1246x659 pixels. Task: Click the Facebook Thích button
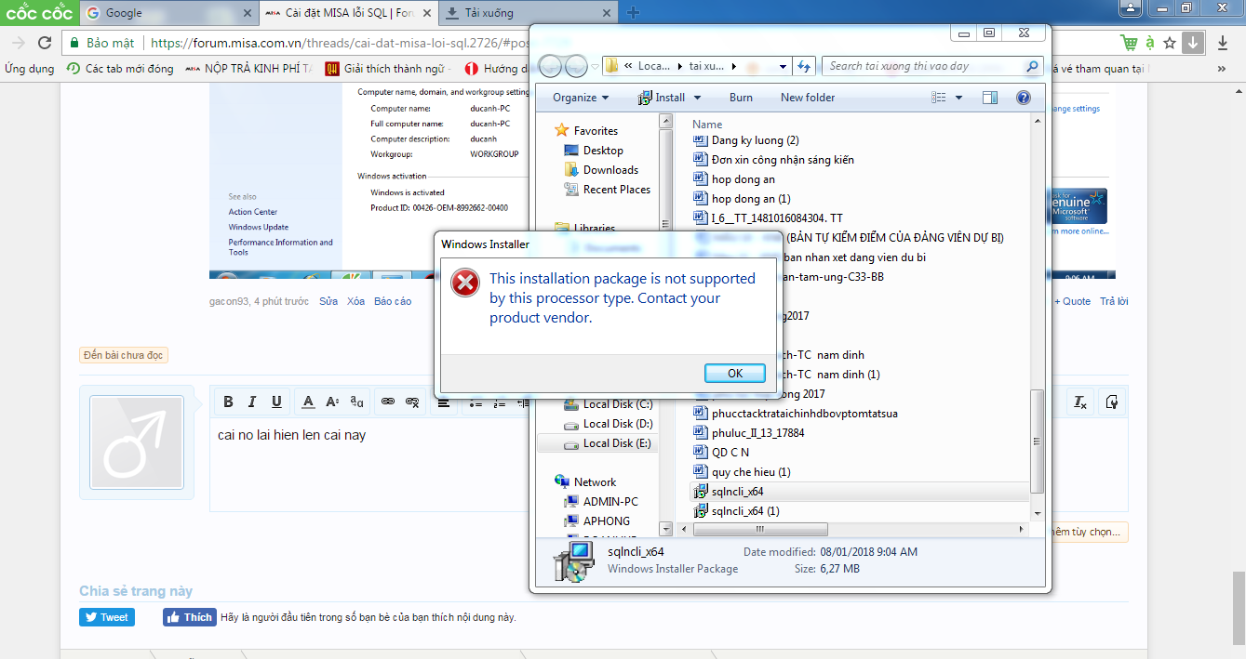click(x=190, y=617)
